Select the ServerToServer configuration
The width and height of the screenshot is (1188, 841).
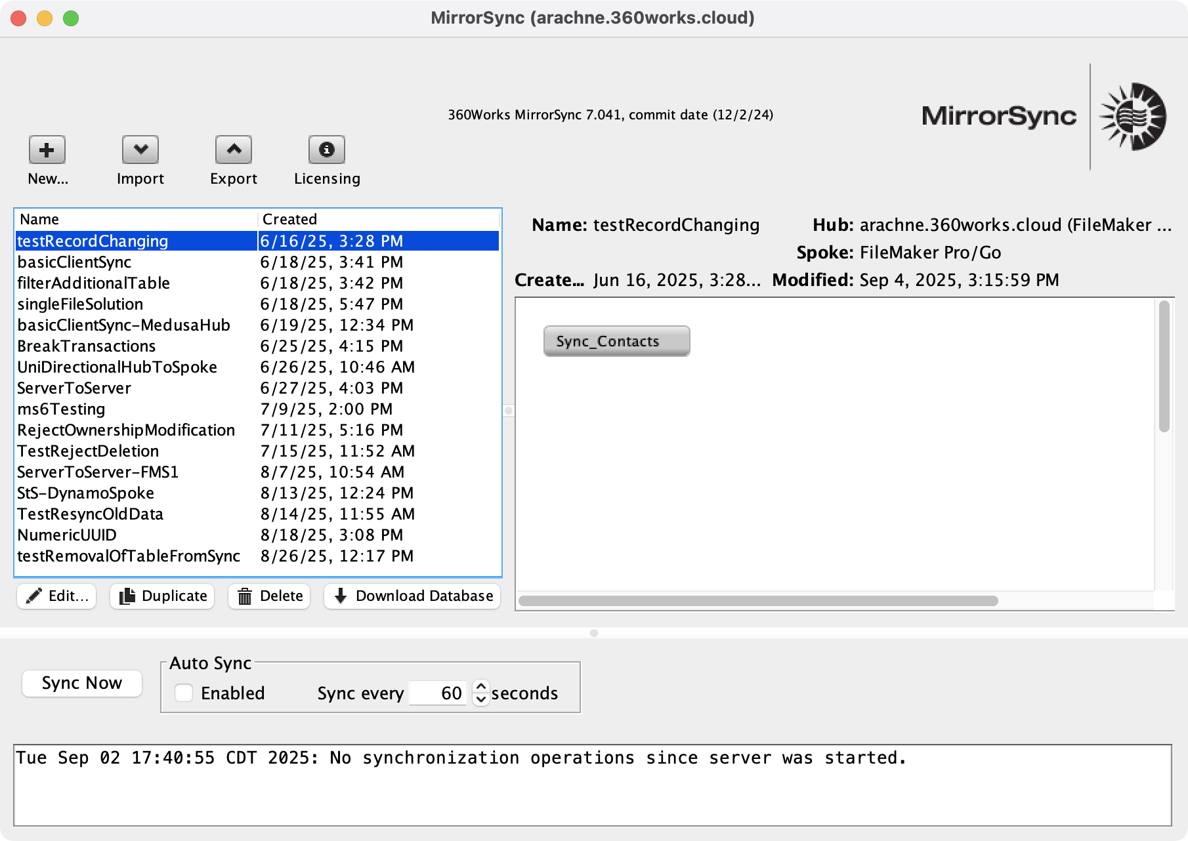pyautogui.click(x=257, y=388)
